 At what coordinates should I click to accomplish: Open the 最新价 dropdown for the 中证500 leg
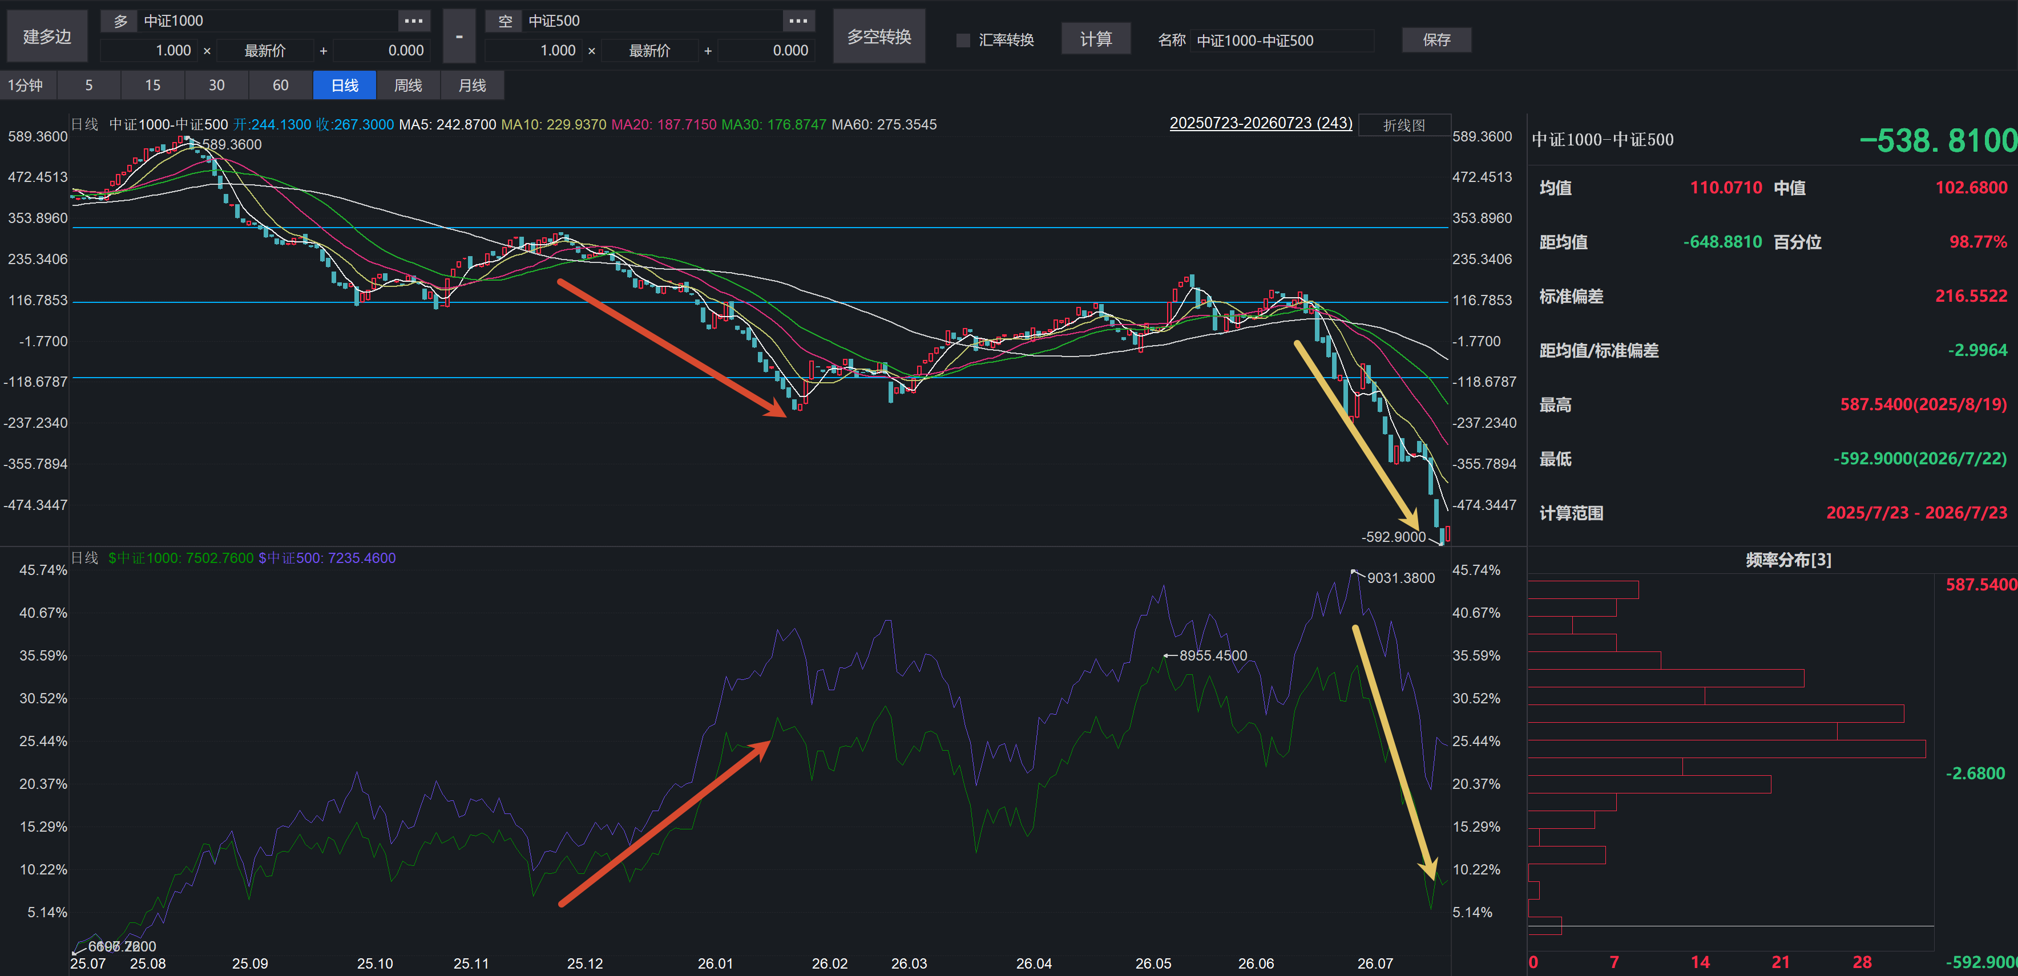(x=649, y=51)
